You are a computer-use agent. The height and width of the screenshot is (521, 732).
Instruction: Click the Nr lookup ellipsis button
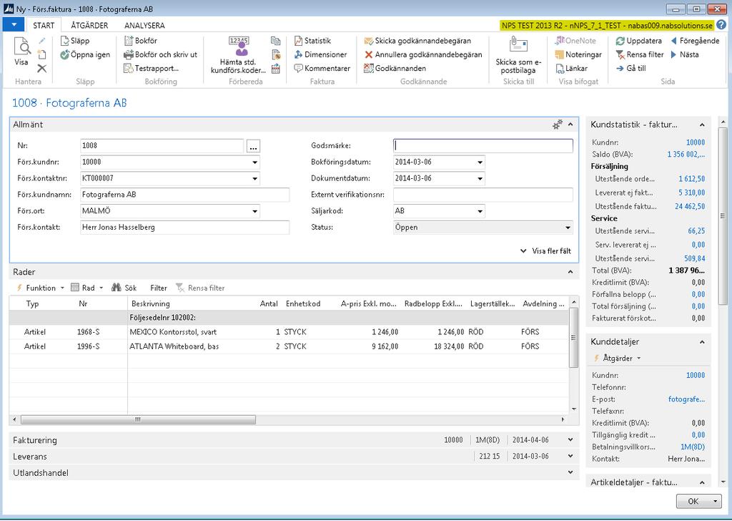point(253,146)
